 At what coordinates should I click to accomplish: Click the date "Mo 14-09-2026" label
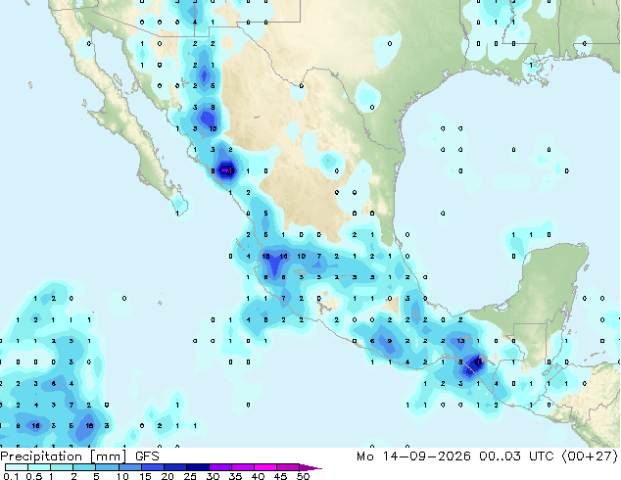point(414,456)
